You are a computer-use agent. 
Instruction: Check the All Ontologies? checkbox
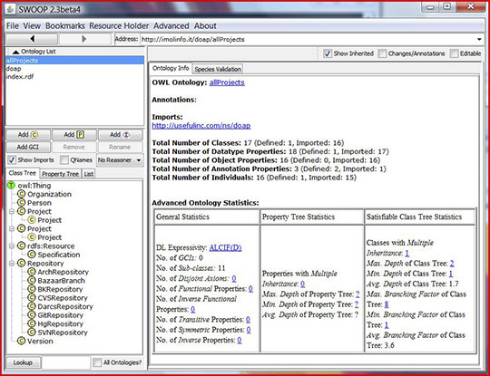97,362
